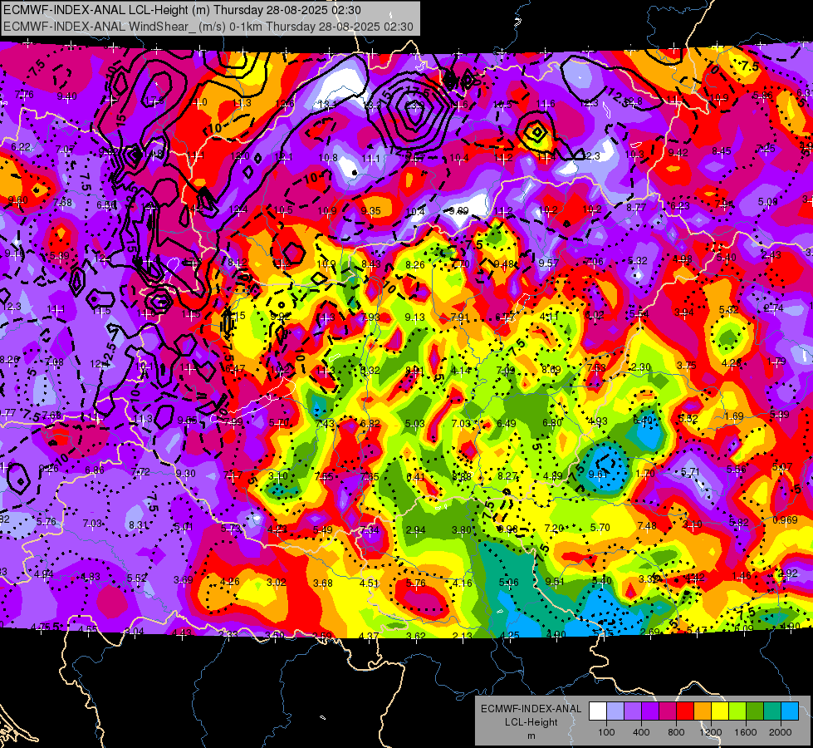Click the wind shear value 3.80
The height and width of the screenshot is (748, 813).
tap(462, 530)
